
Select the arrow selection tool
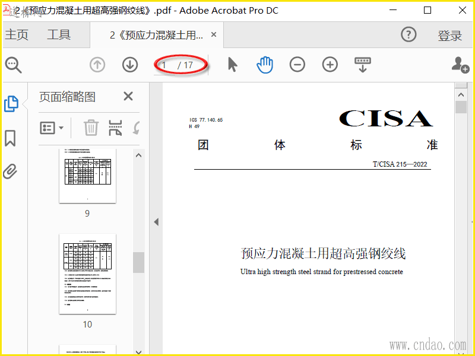point(233,65)
